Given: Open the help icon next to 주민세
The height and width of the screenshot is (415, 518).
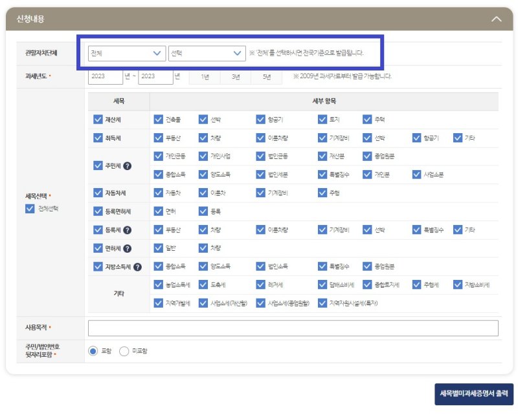Looking at the screenshot, I should (127, 165).
